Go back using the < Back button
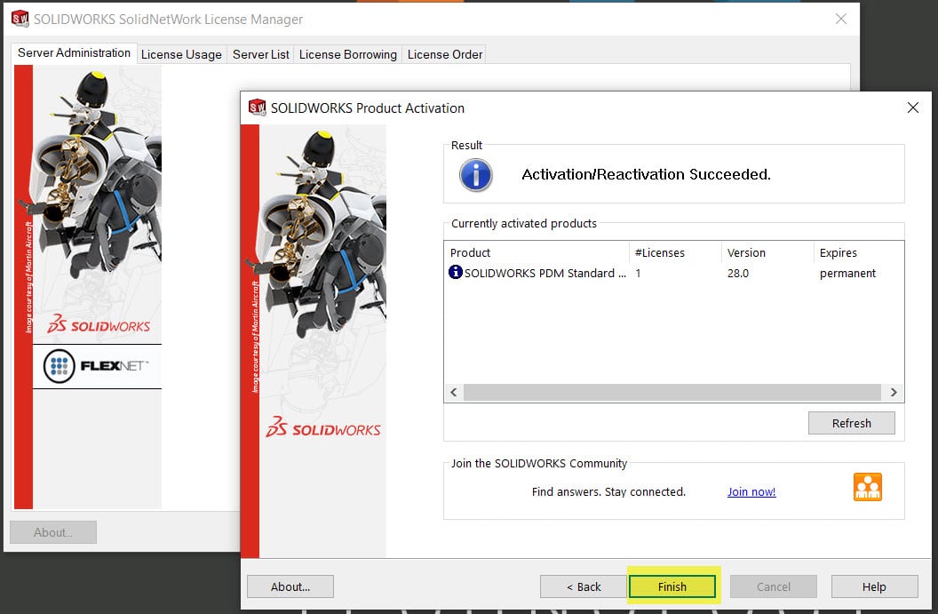The height and width of the screenshot is (614, 938). [584, 586]
